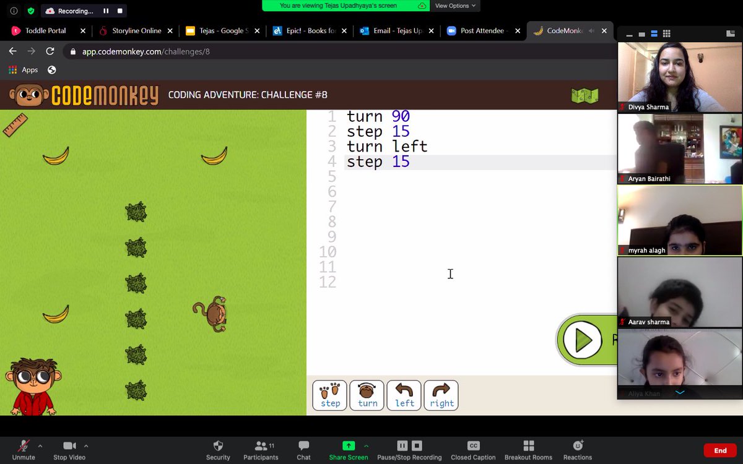Click the globe bookmark icon

coord(52,70)
